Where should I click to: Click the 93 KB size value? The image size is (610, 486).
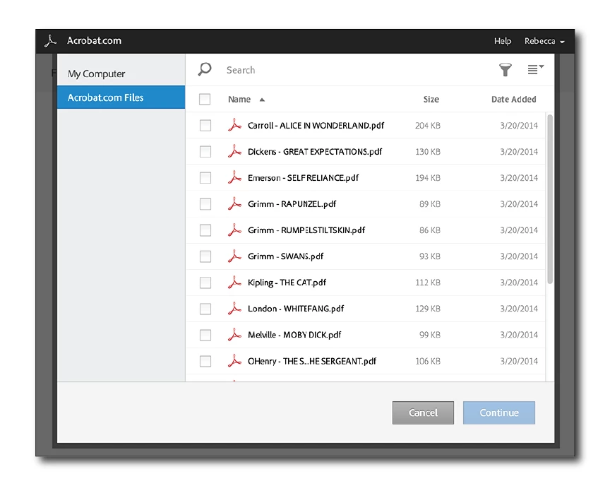429,256
